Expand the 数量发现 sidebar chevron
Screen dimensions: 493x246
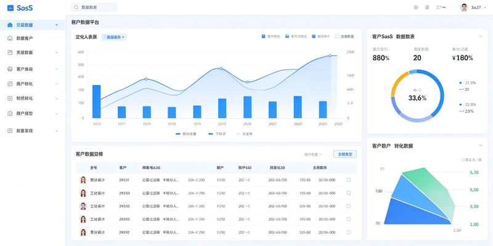tap(57, 130)
